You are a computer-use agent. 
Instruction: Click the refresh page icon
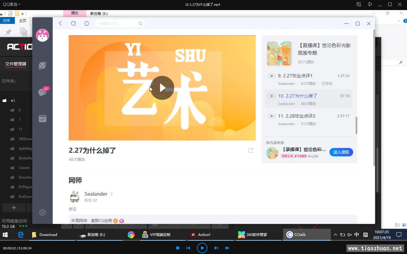[x=73, y=23]
